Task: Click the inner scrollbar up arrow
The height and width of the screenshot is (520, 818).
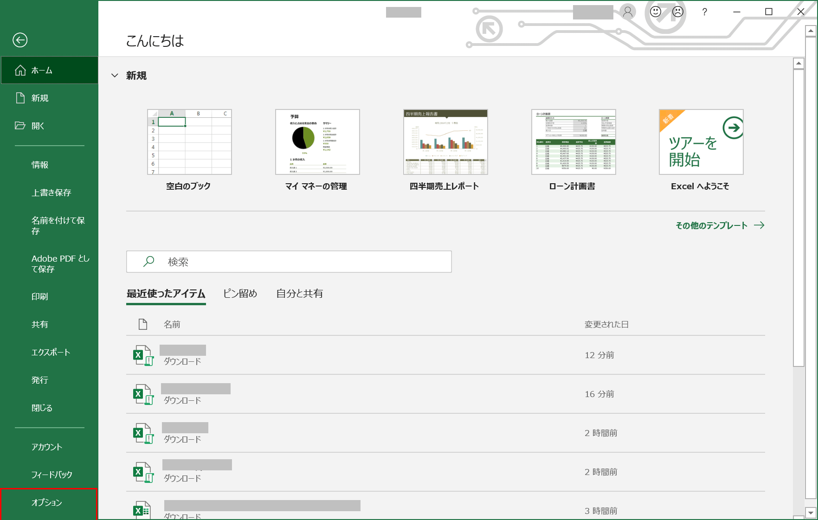Action: [799, 64]
